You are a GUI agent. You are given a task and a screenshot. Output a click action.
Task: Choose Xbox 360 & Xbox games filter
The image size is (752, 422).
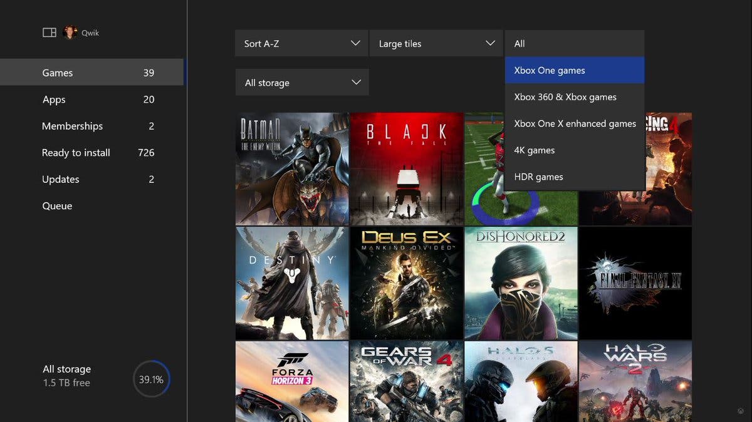[575, 97]
